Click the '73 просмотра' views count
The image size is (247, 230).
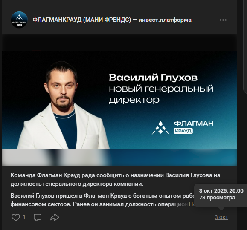click(217, 198)
